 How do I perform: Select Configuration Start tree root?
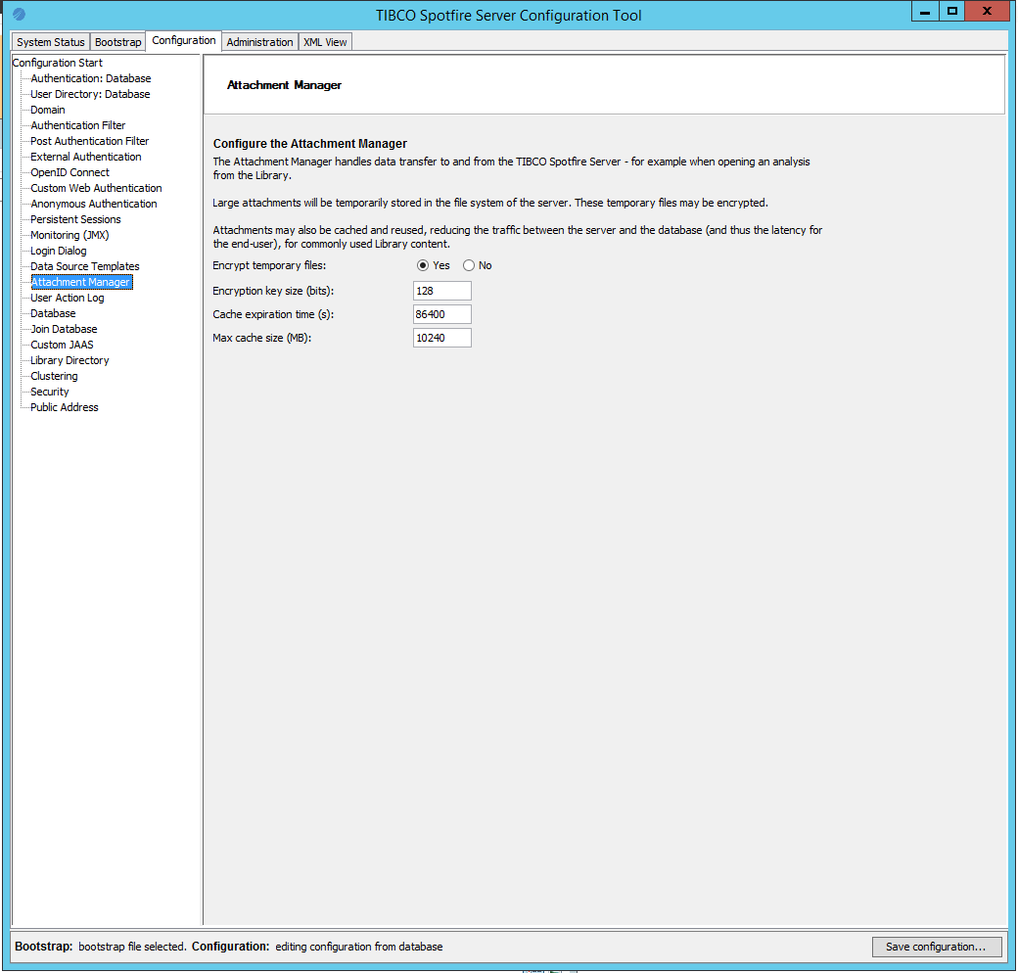57,63
